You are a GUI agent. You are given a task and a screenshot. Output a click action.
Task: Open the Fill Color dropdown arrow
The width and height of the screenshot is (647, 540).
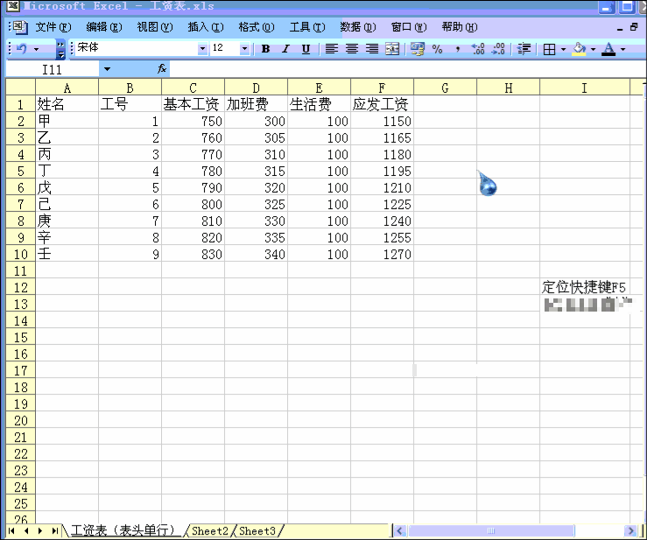[593, 49]
